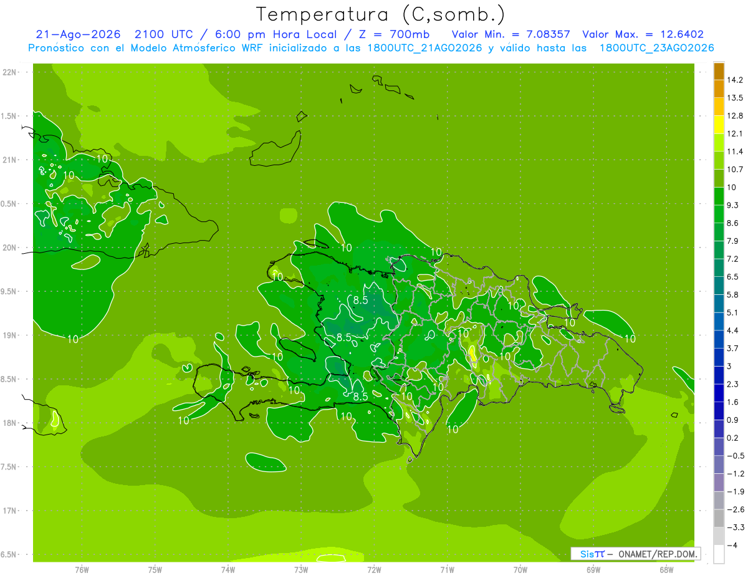
Task: Click the "ONAMET/REP.DOM." credit label
Action: coord(658,554)
